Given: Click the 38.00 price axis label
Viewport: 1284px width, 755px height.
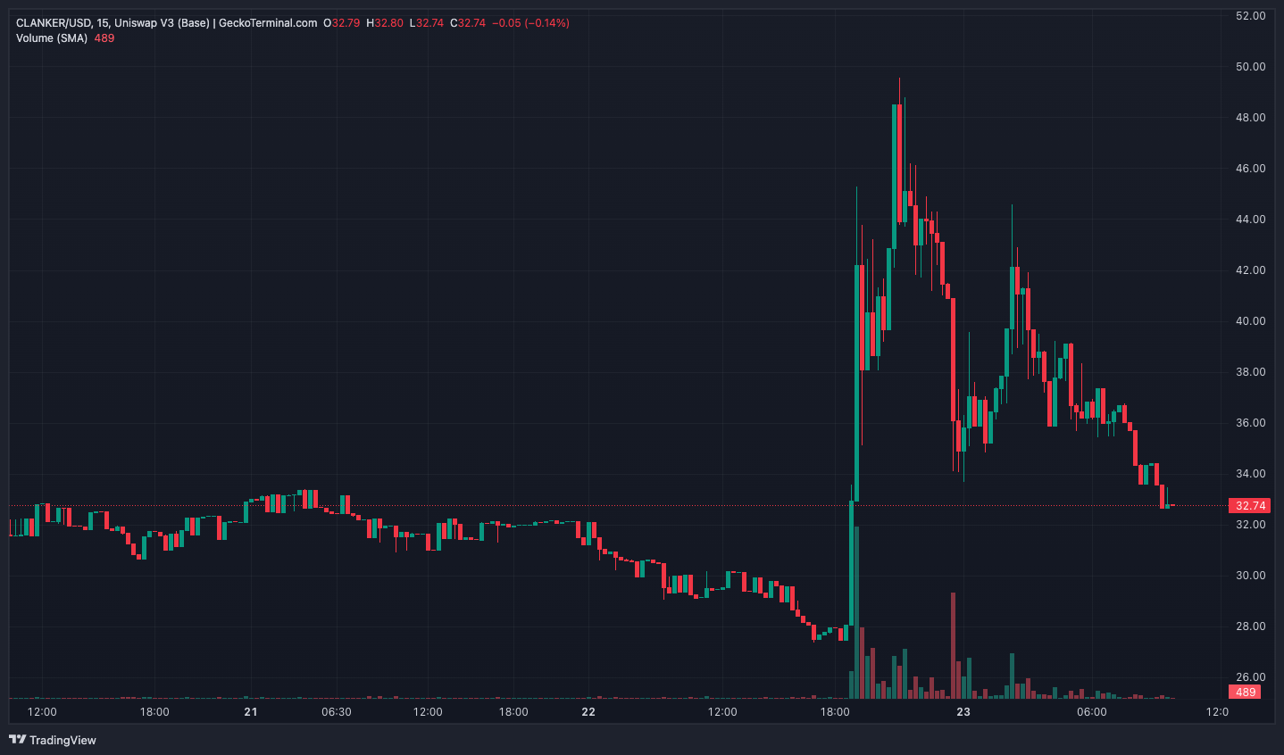Looking at the screenshot, I should [x=1250, y=372].
